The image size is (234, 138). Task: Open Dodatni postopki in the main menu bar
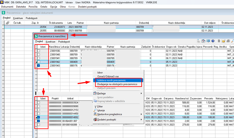(88, 7)
